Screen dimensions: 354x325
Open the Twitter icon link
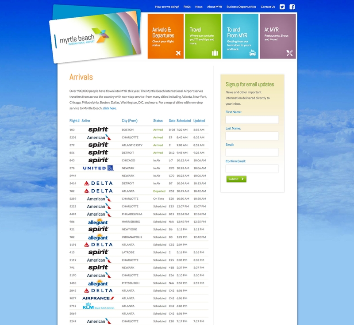[x=282, y=7]
